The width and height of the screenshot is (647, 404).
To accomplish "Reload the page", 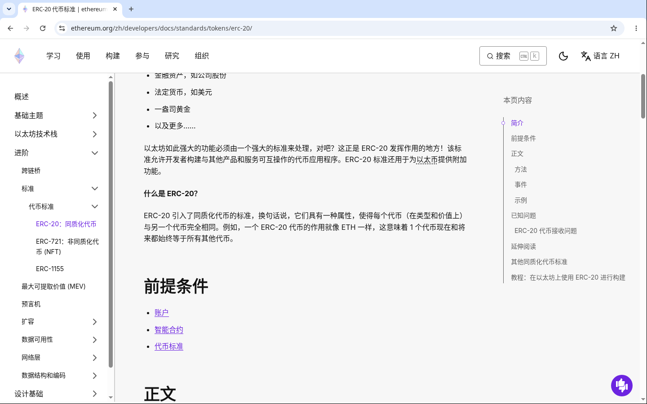I will click(43, 28).
